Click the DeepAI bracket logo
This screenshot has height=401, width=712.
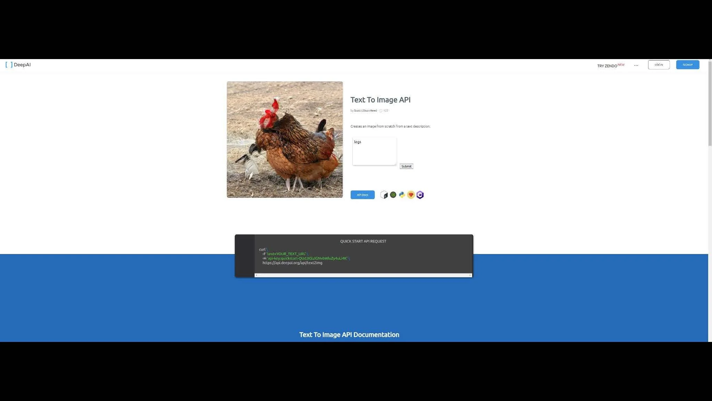tap(9, 65)
